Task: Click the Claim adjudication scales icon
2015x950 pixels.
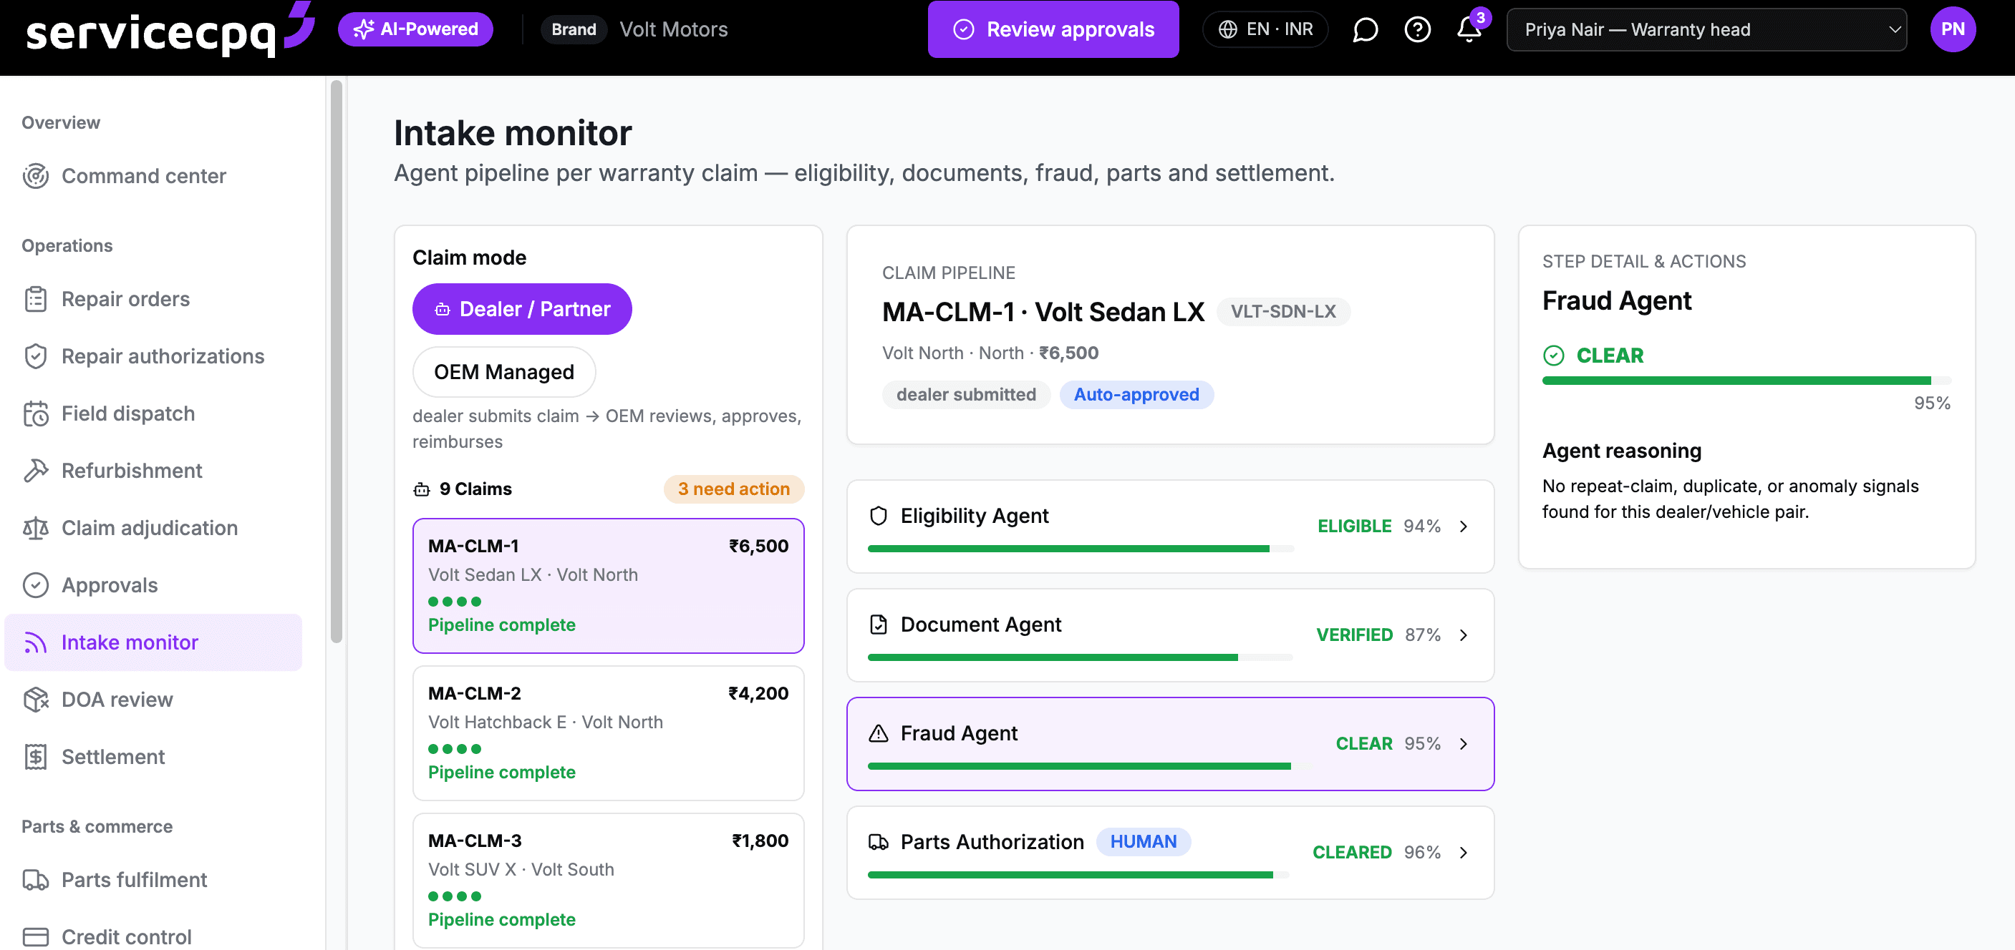Action: (35, 528)
